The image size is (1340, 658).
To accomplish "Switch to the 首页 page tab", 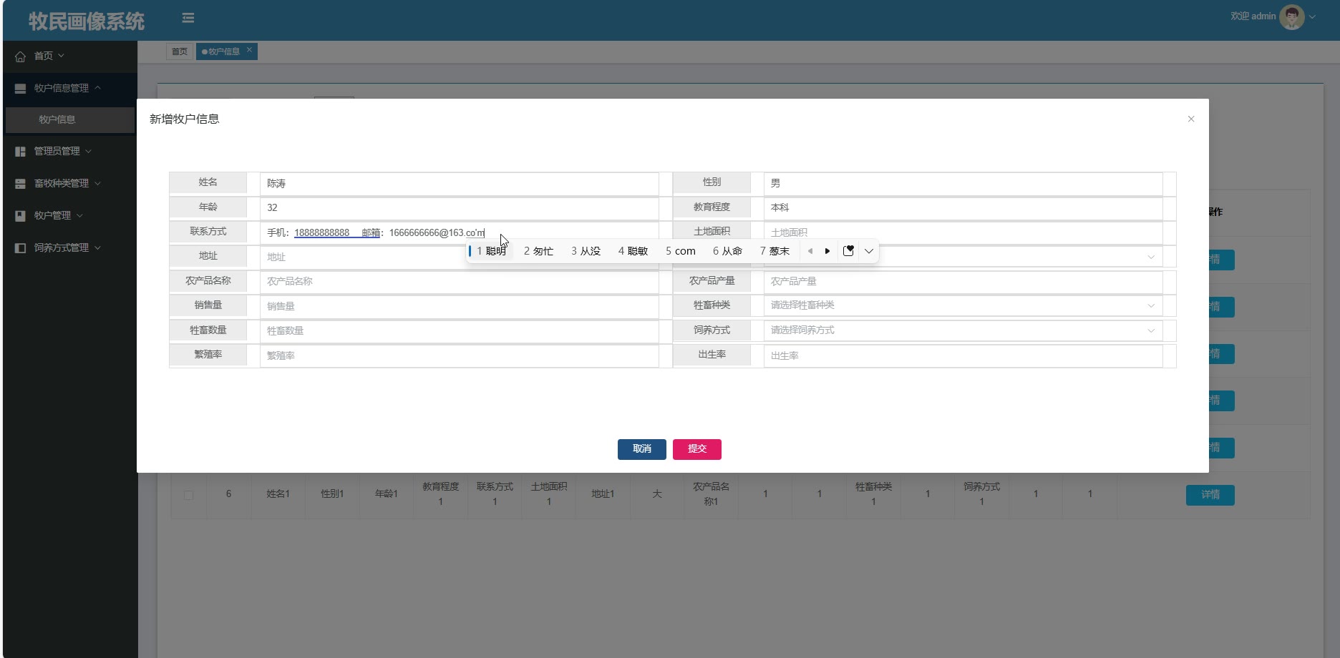I will 180,51.
